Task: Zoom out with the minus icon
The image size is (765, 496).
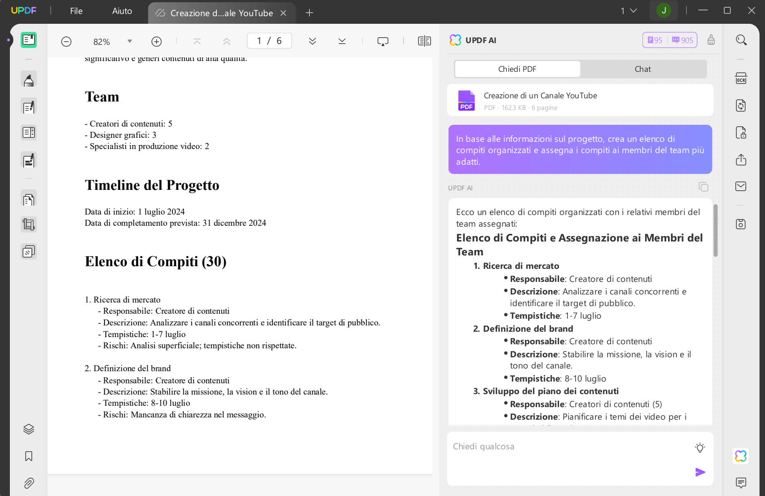Action: [x=66, y=42]
